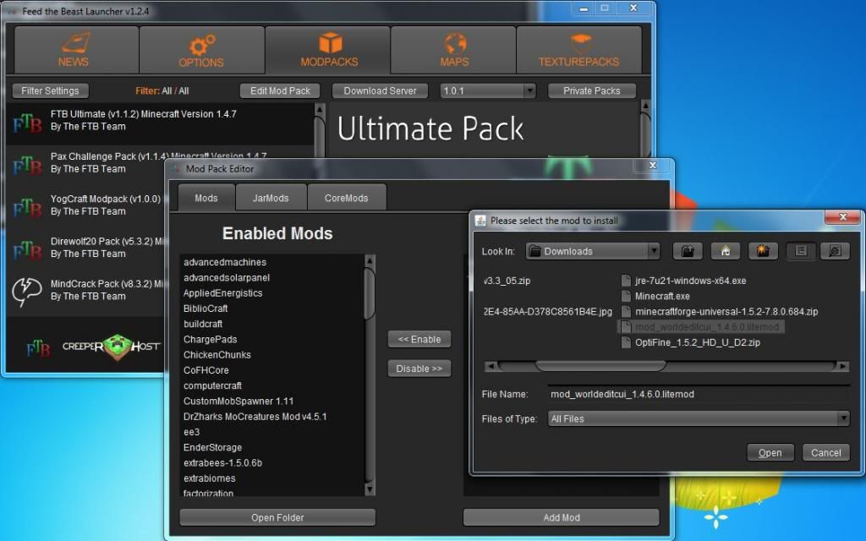Screen dimensions: 866x541
Task: Expand the Look In Downloads dropdown
Action: (x=593, y=251)
